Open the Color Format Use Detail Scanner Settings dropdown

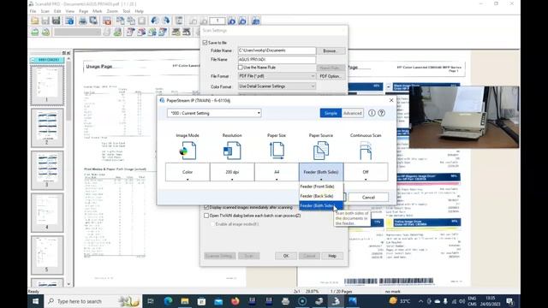coord(277,86)
